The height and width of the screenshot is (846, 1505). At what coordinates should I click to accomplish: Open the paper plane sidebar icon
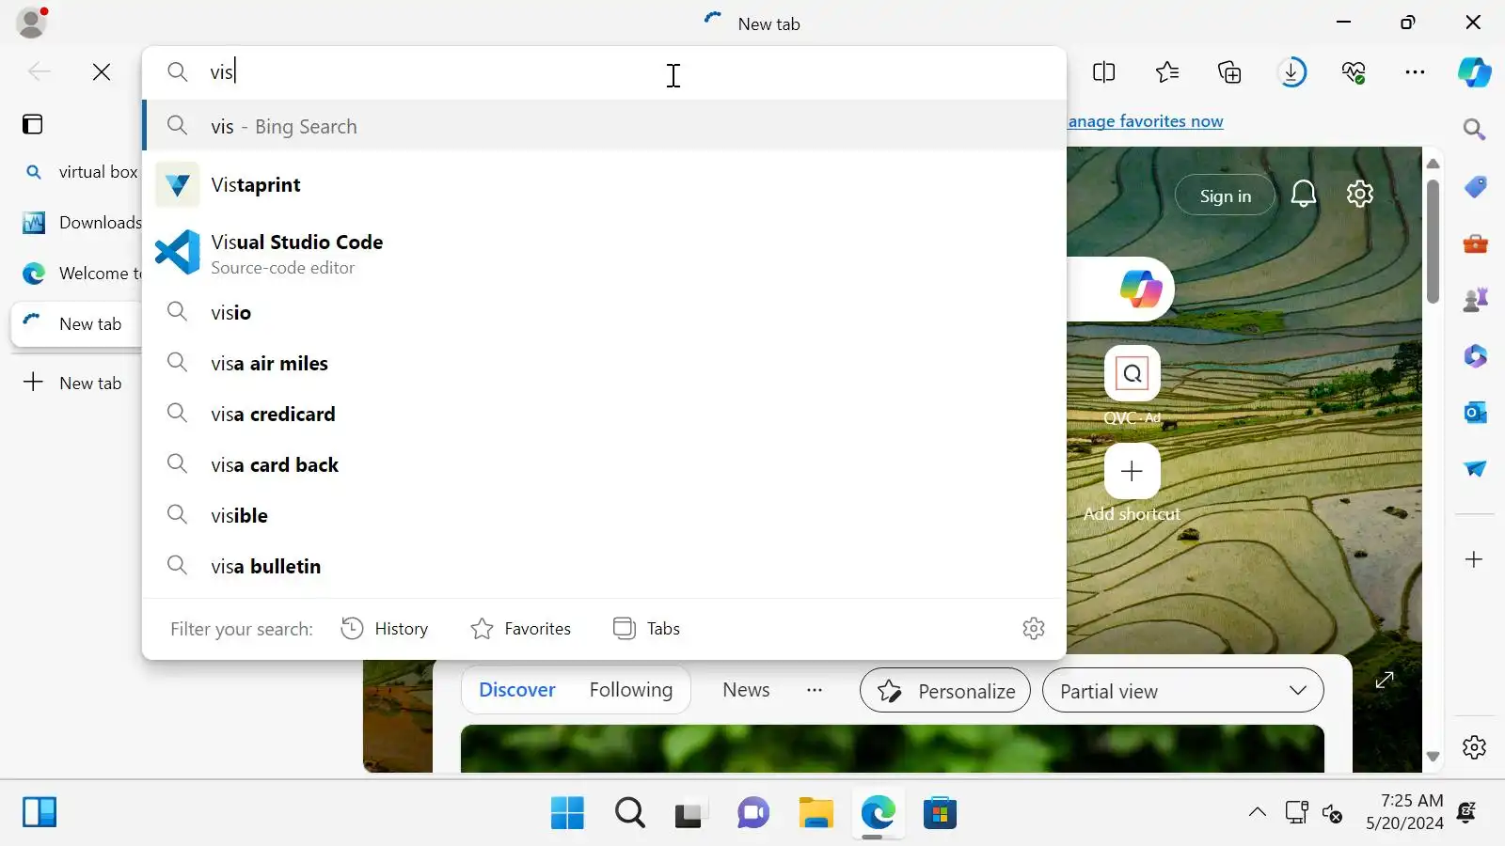point(1475,469)
